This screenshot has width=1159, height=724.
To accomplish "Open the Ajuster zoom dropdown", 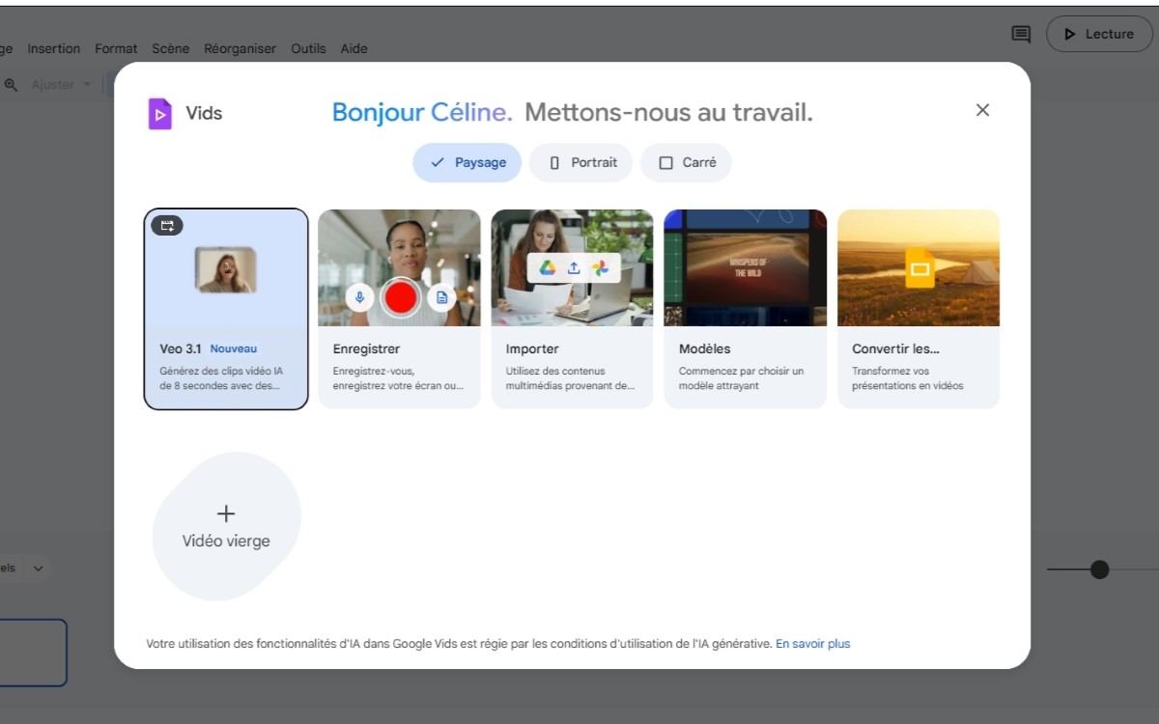I will pyautogui.click(x=58, y=84).
